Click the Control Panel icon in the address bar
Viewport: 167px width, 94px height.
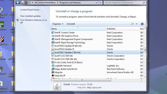[29, 3]
